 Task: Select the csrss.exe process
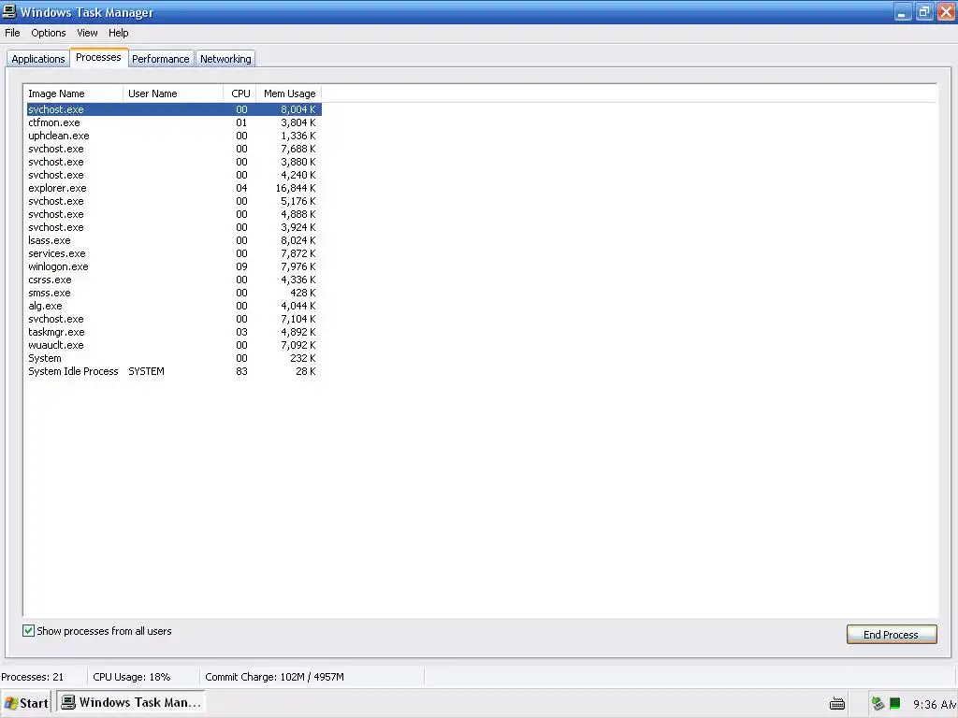click(x=173, y=280)
